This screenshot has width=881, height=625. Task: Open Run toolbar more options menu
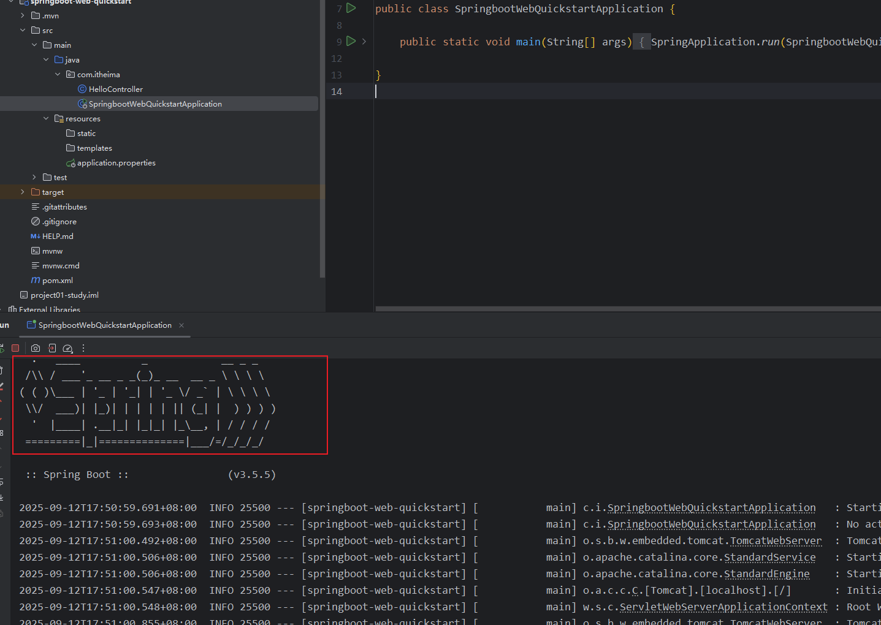coord(83,348)
